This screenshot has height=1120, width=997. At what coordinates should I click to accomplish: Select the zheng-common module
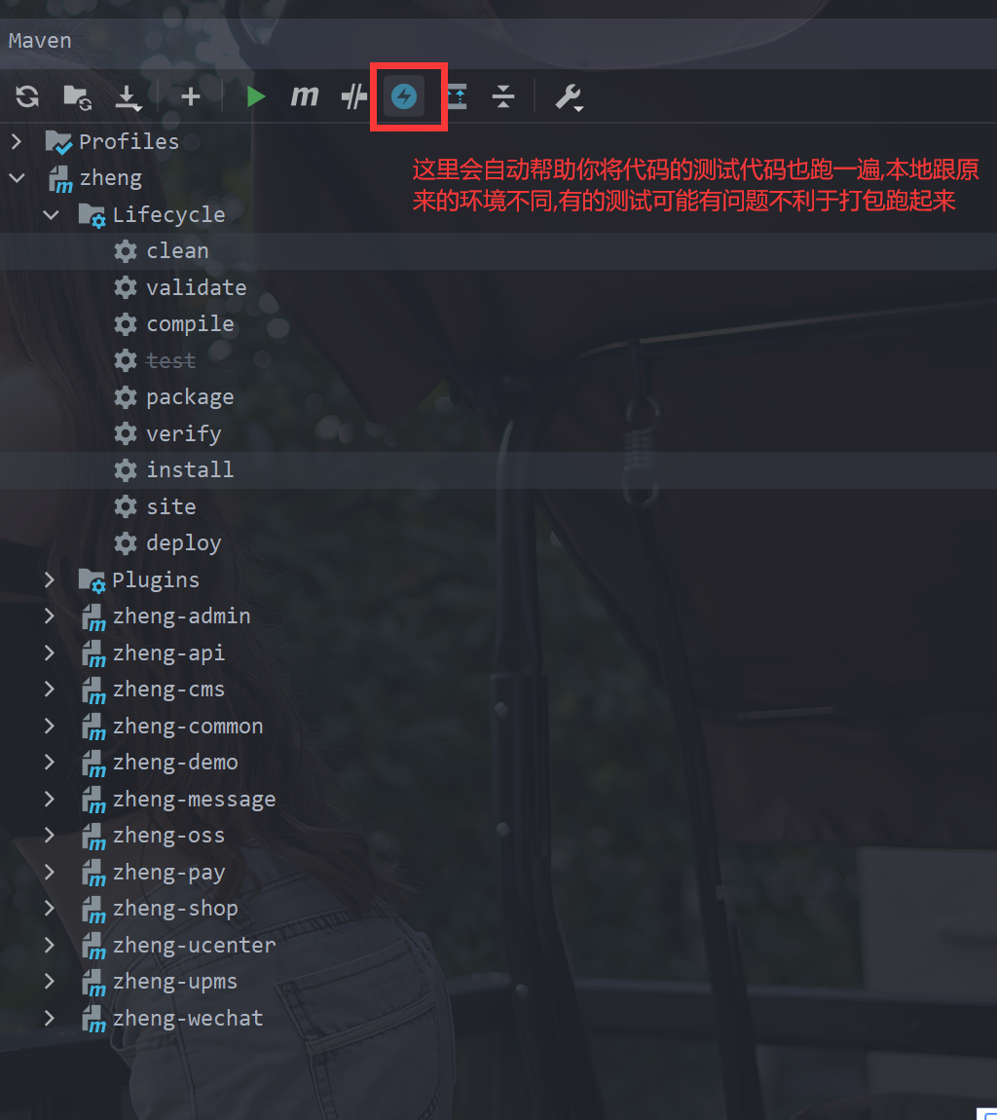187,727
